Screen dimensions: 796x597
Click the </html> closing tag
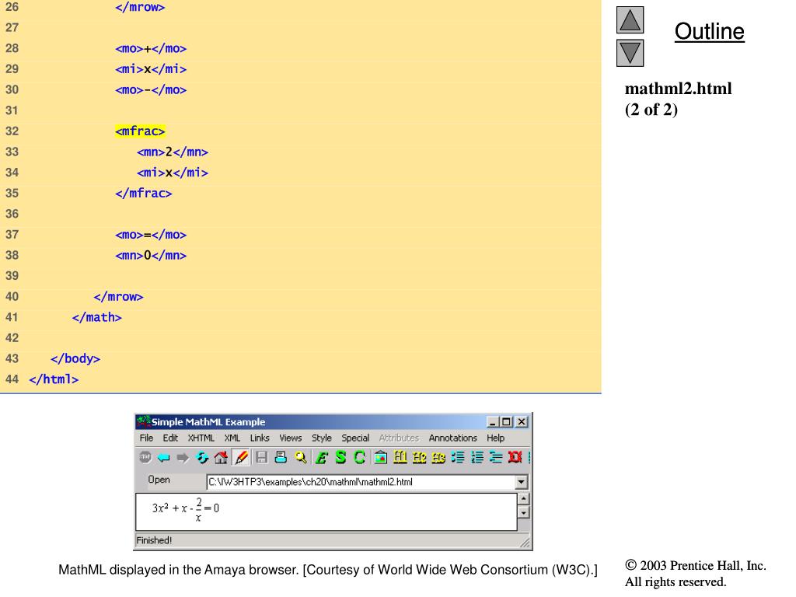54,379
